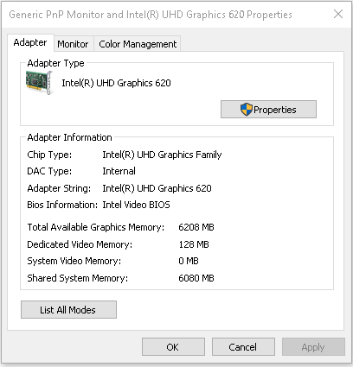This screenshot has width=353, height=367.
Task: Click the Bios Information value
Action: [x=136, y=205]
